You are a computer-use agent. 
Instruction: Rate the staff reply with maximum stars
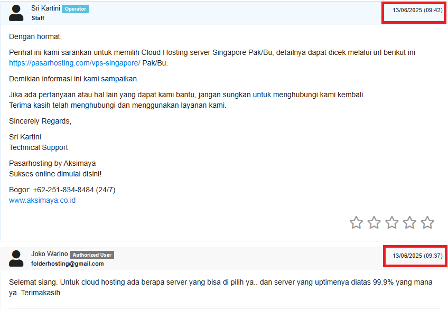pyautogui.click(x=428, y=222)
